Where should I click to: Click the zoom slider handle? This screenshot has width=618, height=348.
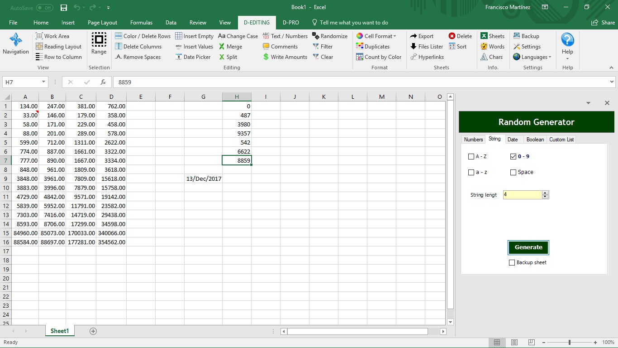click(x=570, y=343)
